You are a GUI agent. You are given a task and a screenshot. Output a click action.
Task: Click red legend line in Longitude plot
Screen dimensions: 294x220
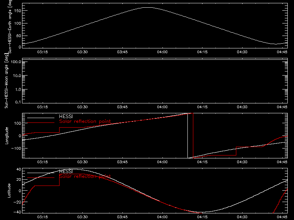point(41,123)
